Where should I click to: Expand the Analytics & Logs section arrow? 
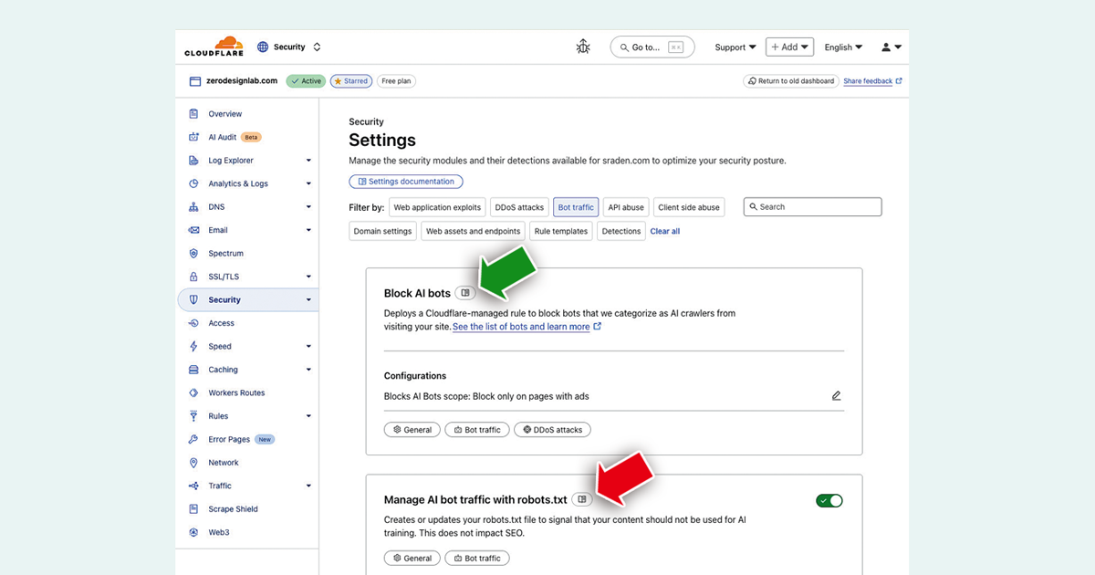point(308,183)
